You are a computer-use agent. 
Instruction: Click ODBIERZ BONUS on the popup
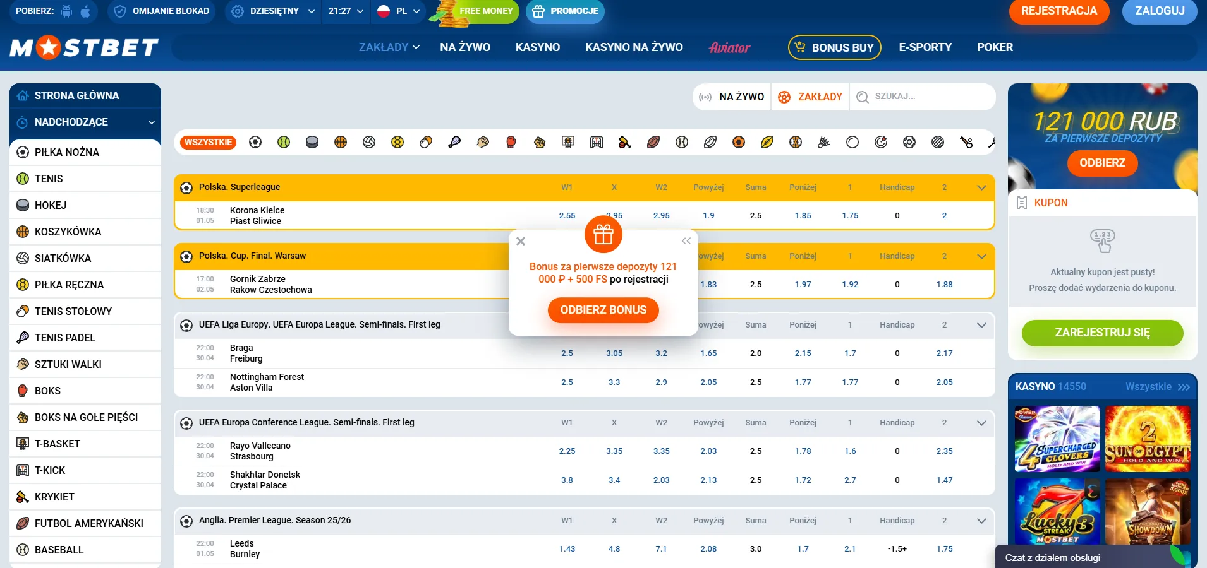coord(603,310)
